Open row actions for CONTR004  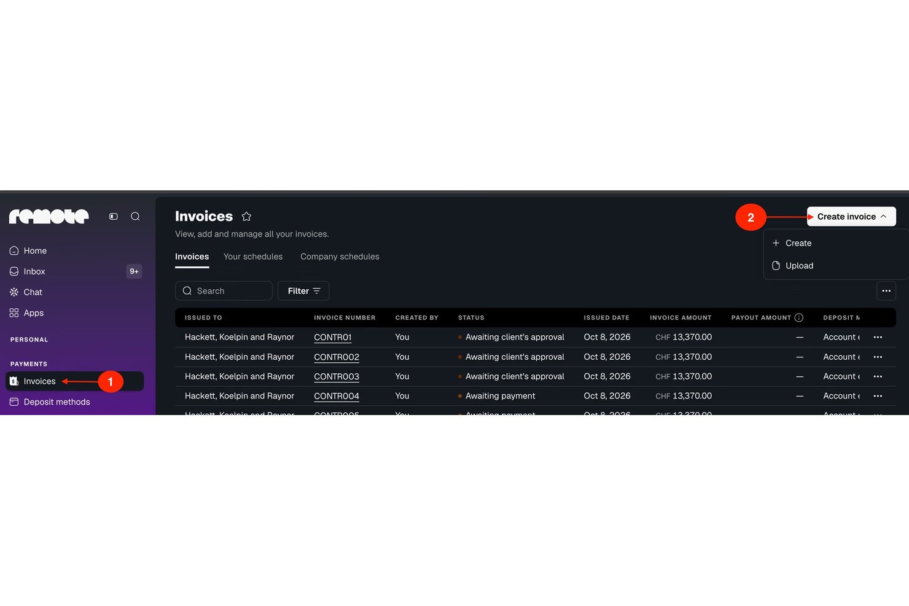[x=878, y=396]
